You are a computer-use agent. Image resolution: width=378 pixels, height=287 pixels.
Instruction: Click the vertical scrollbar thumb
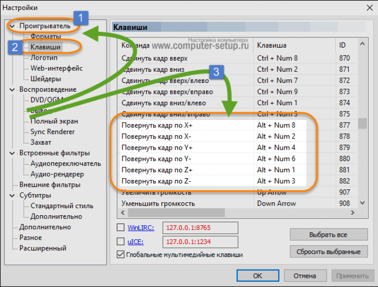[x=362, y=124]
